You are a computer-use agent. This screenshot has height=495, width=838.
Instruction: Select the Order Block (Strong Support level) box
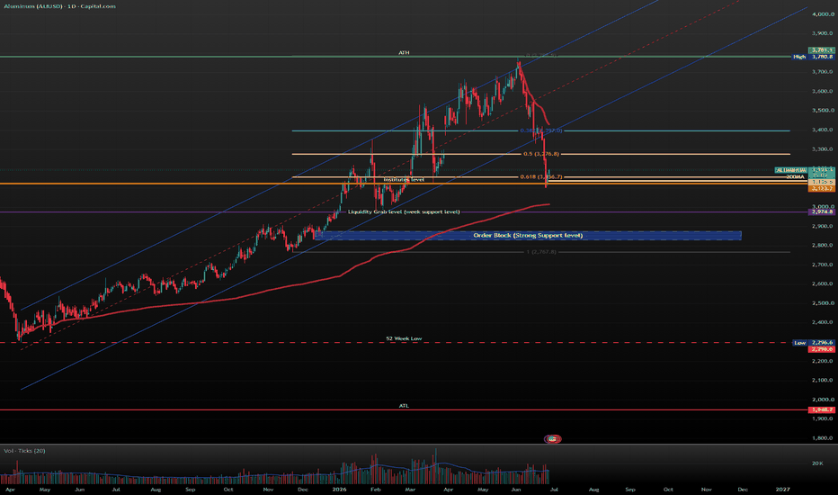click(x=528, y=236)
